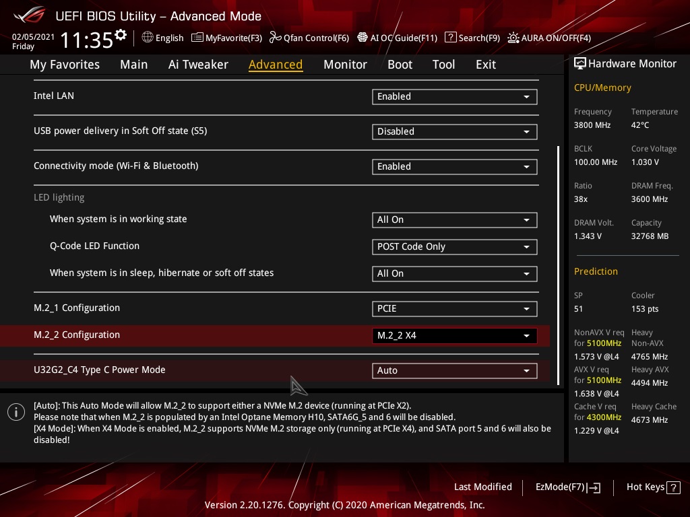Open the Exit tab
690x517 pixels.
coord(486,65)
